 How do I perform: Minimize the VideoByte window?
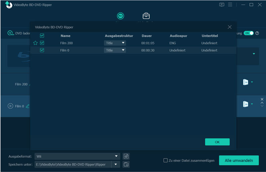point(243,5)
